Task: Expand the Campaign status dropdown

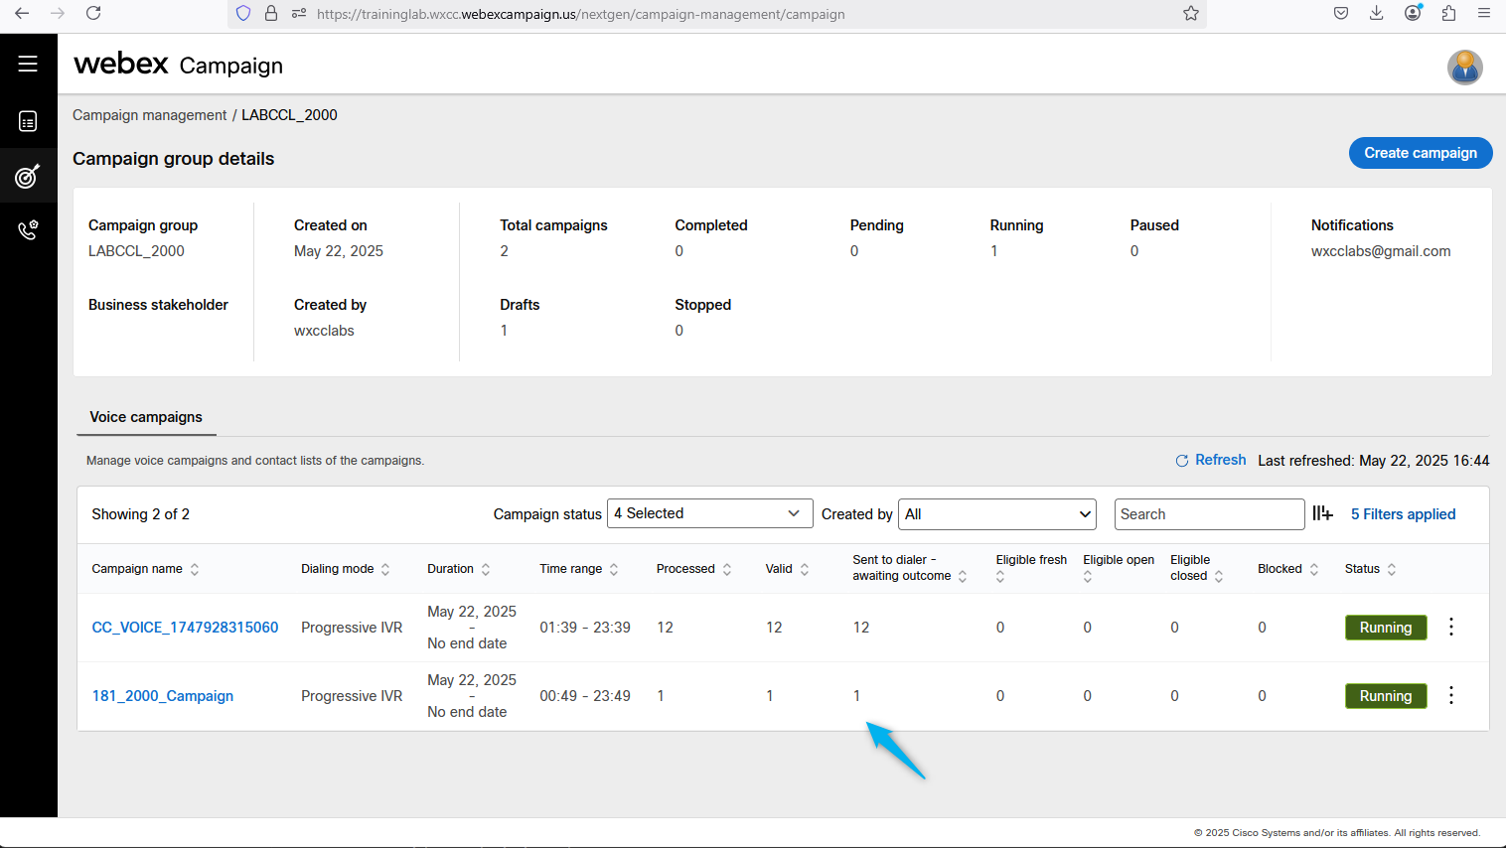Action: coord(709,513)
